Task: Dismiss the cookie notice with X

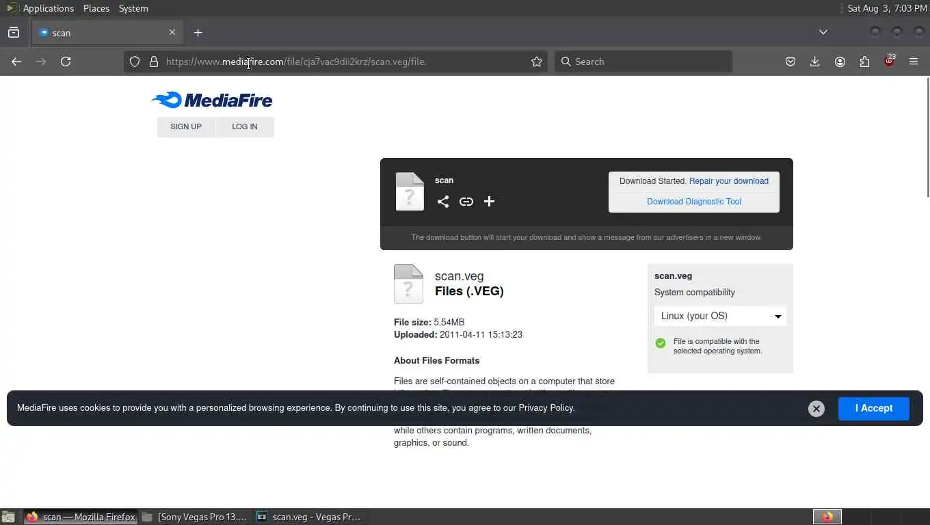Action: (x=816, y=408)
